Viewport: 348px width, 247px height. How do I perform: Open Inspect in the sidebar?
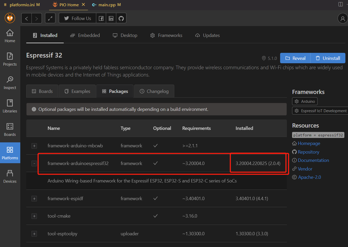click(10, 83)
